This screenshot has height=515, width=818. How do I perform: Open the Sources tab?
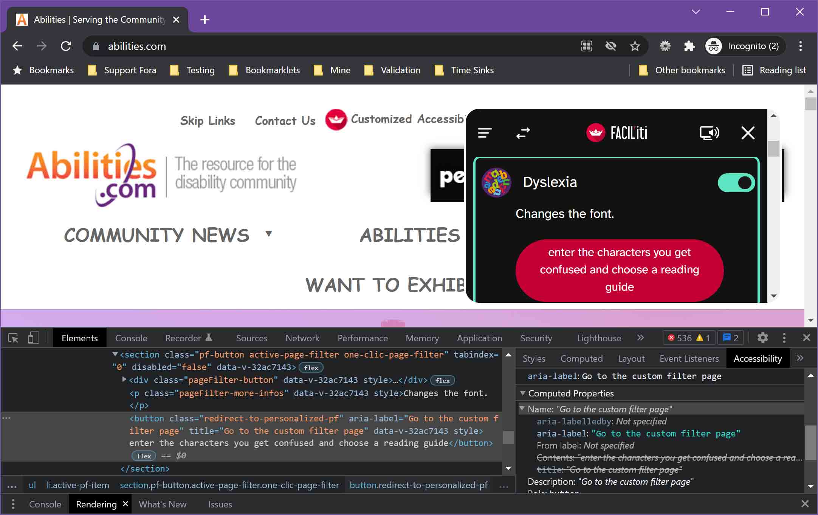(252, 338)
